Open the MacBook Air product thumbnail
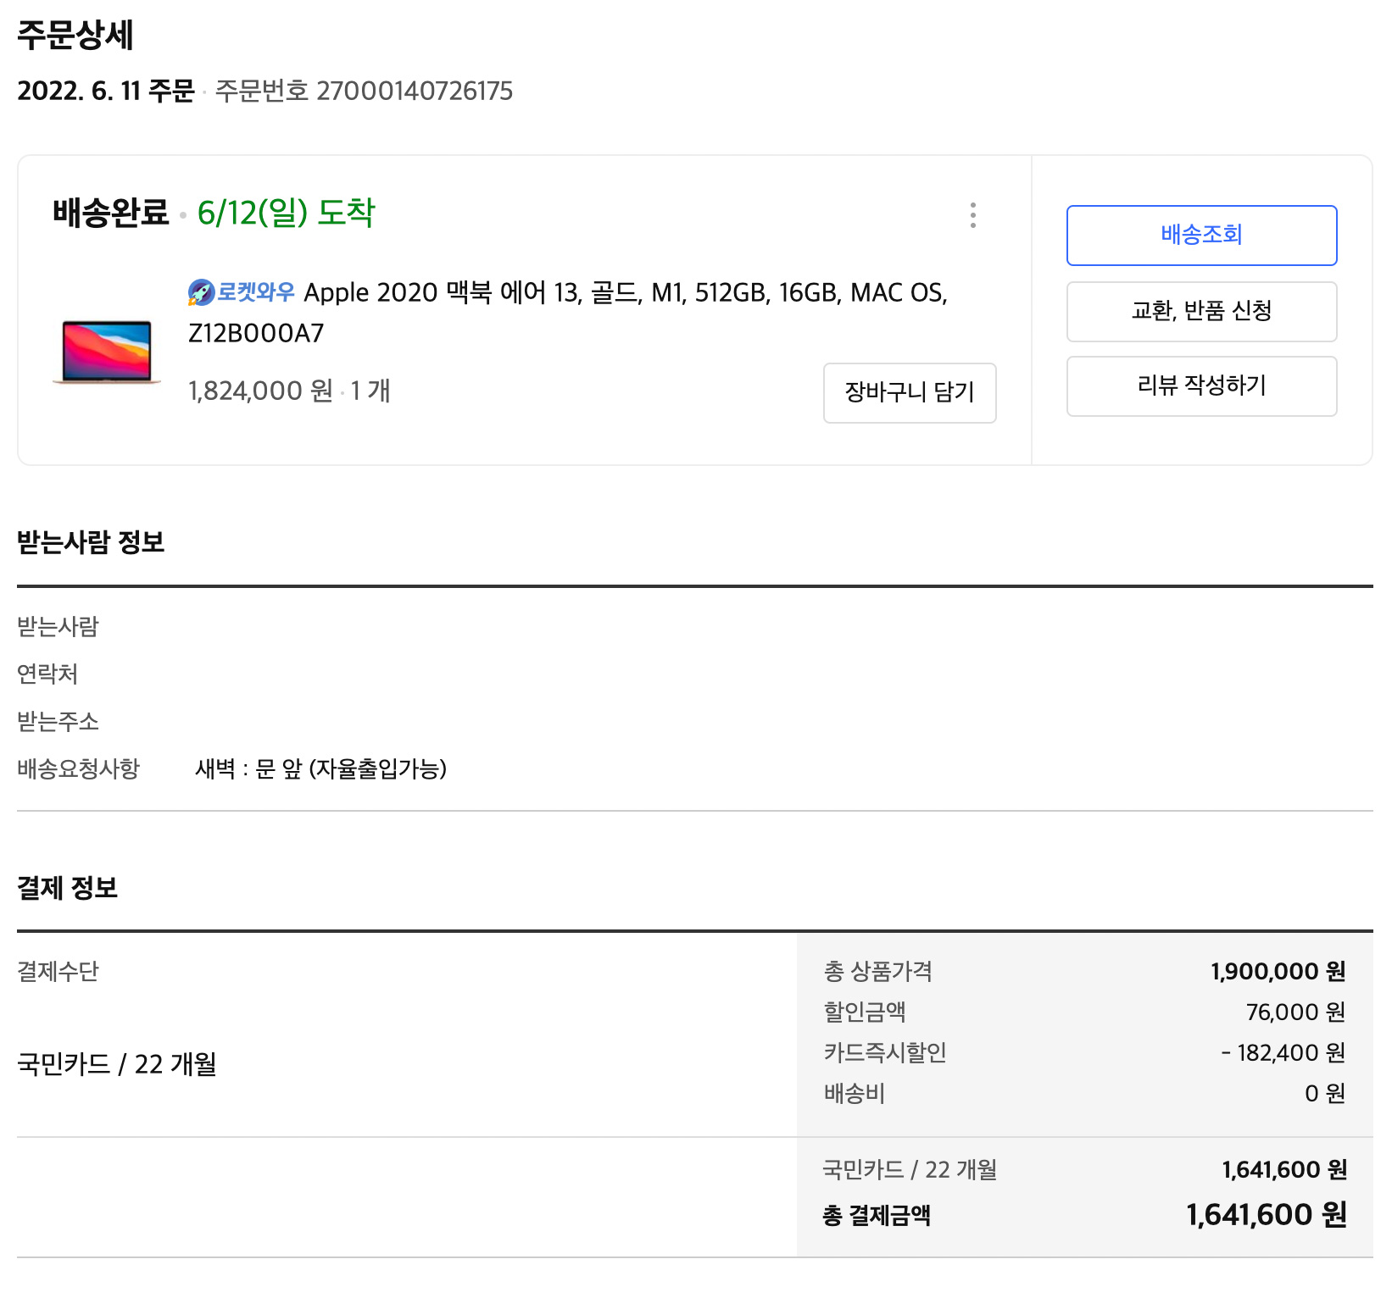This screenshot has height=1298, width=1392. click(x=107, y=352)
